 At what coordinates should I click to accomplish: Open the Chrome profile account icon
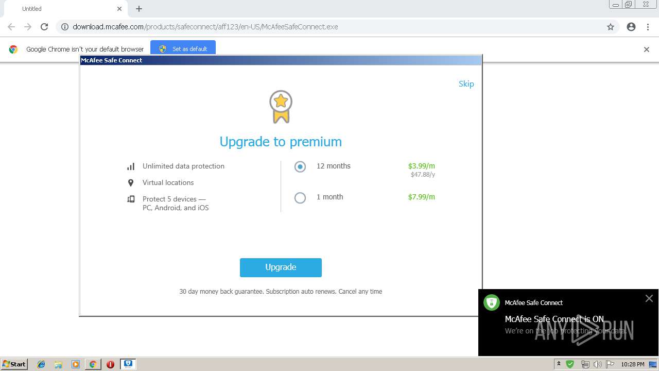point(631,27)
